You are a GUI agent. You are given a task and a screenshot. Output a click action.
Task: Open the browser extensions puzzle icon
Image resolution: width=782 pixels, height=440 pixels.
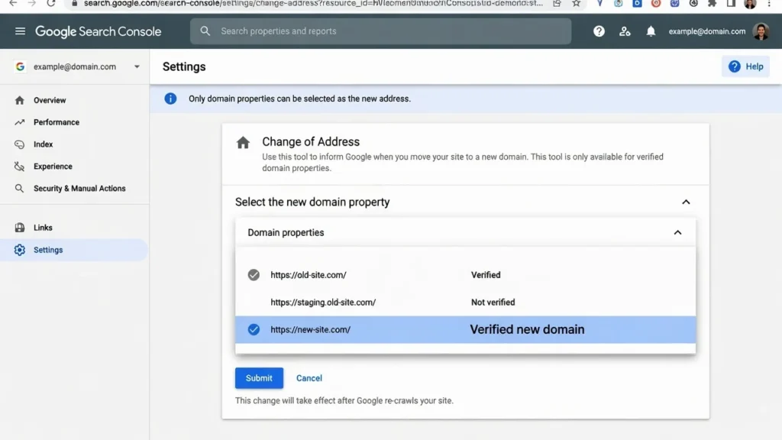click(713, 4)
